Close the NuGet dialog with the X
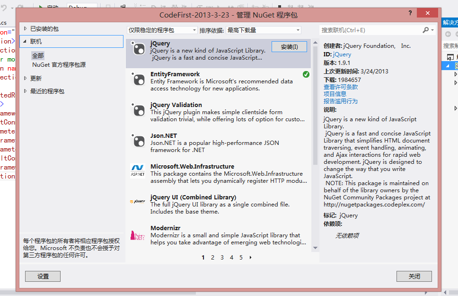The height and width of the screenshot is (296, 458). click(428, 13)
